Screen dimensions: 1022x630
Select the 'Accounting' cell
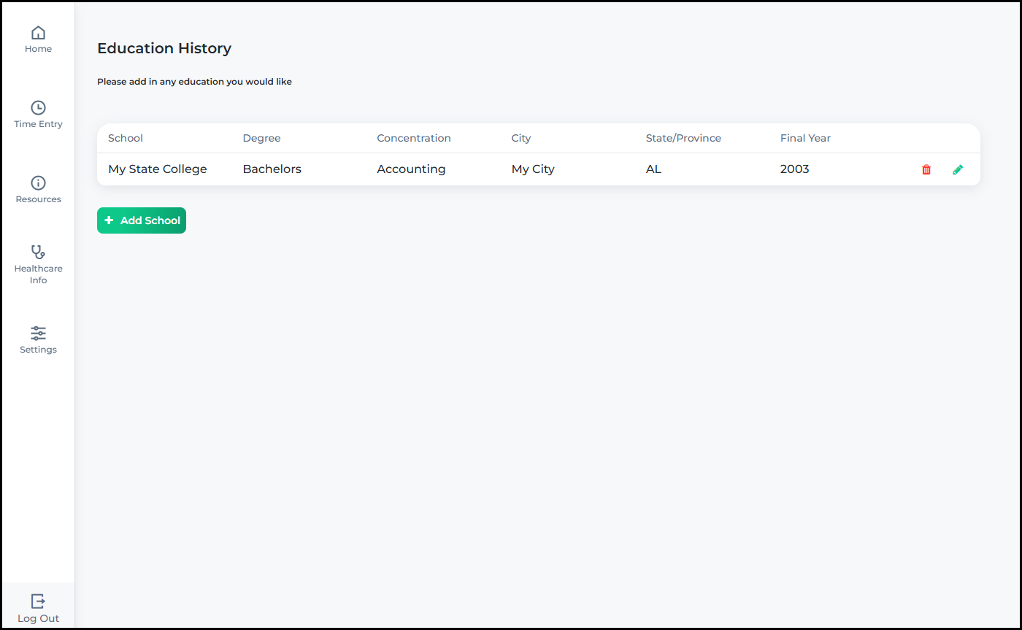click(x=411, y=169)
